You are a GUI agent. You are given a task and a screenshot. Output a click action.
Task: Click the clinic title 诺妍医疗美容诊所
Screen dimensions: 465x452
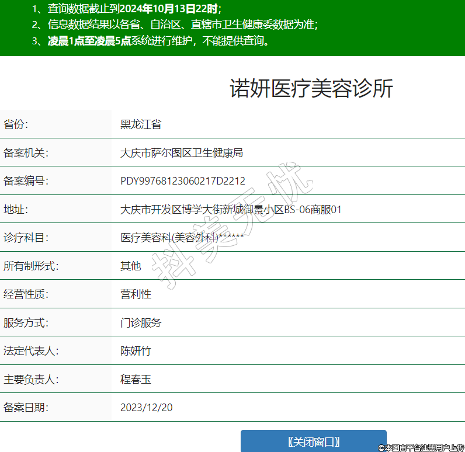click(x=311, y=89)
